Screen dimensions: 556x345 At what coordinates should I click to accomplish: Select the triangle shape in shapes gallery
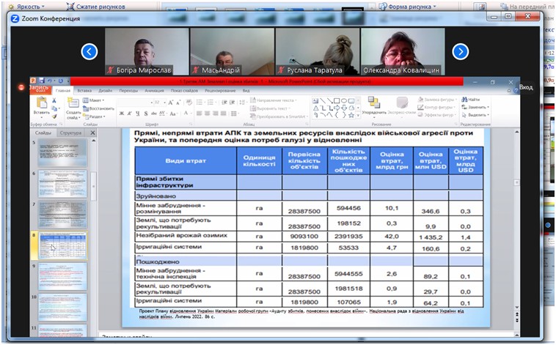(x=315, y=108)
